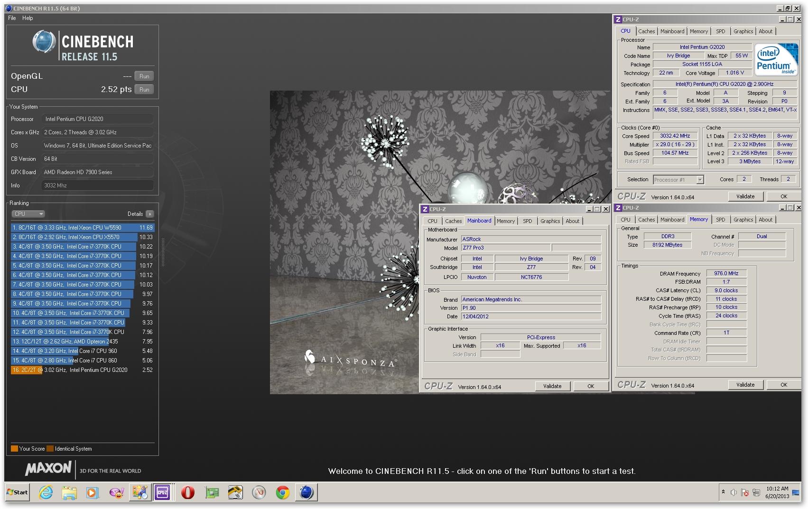Click OK in the CPU-Z CPU window
Image resolution: width=808 pixels, height=509 pixels.
coord(783,196)
